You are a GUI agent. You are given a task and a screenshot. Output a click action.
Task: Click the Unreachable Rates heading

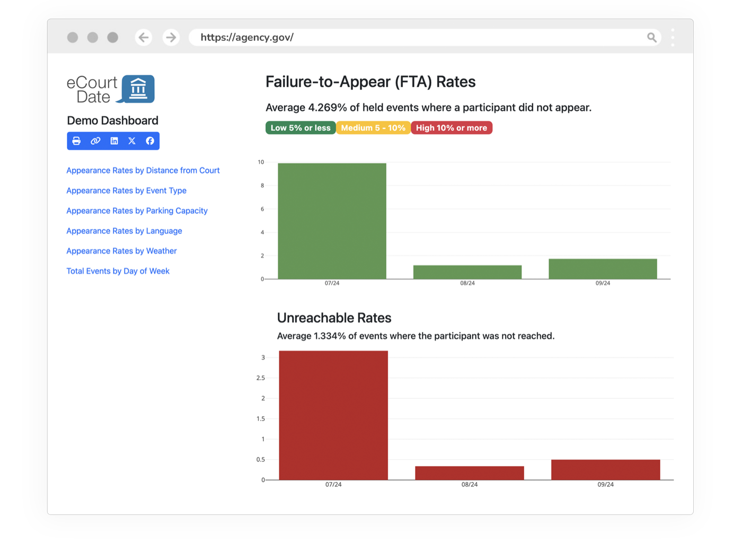(x=334, y=318)
